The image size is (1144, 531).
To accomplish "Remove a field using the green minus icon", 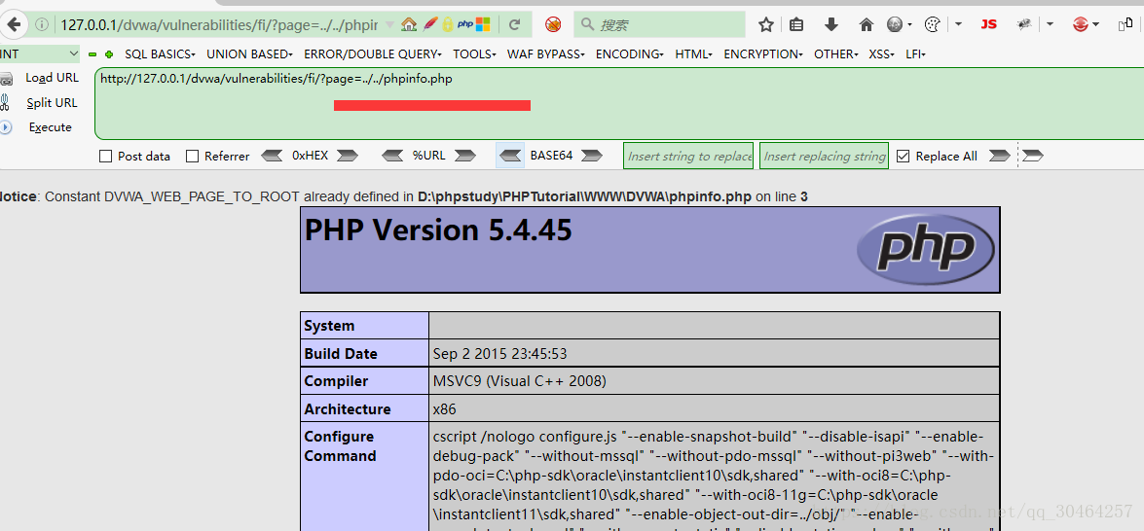I will click(92, 54).
